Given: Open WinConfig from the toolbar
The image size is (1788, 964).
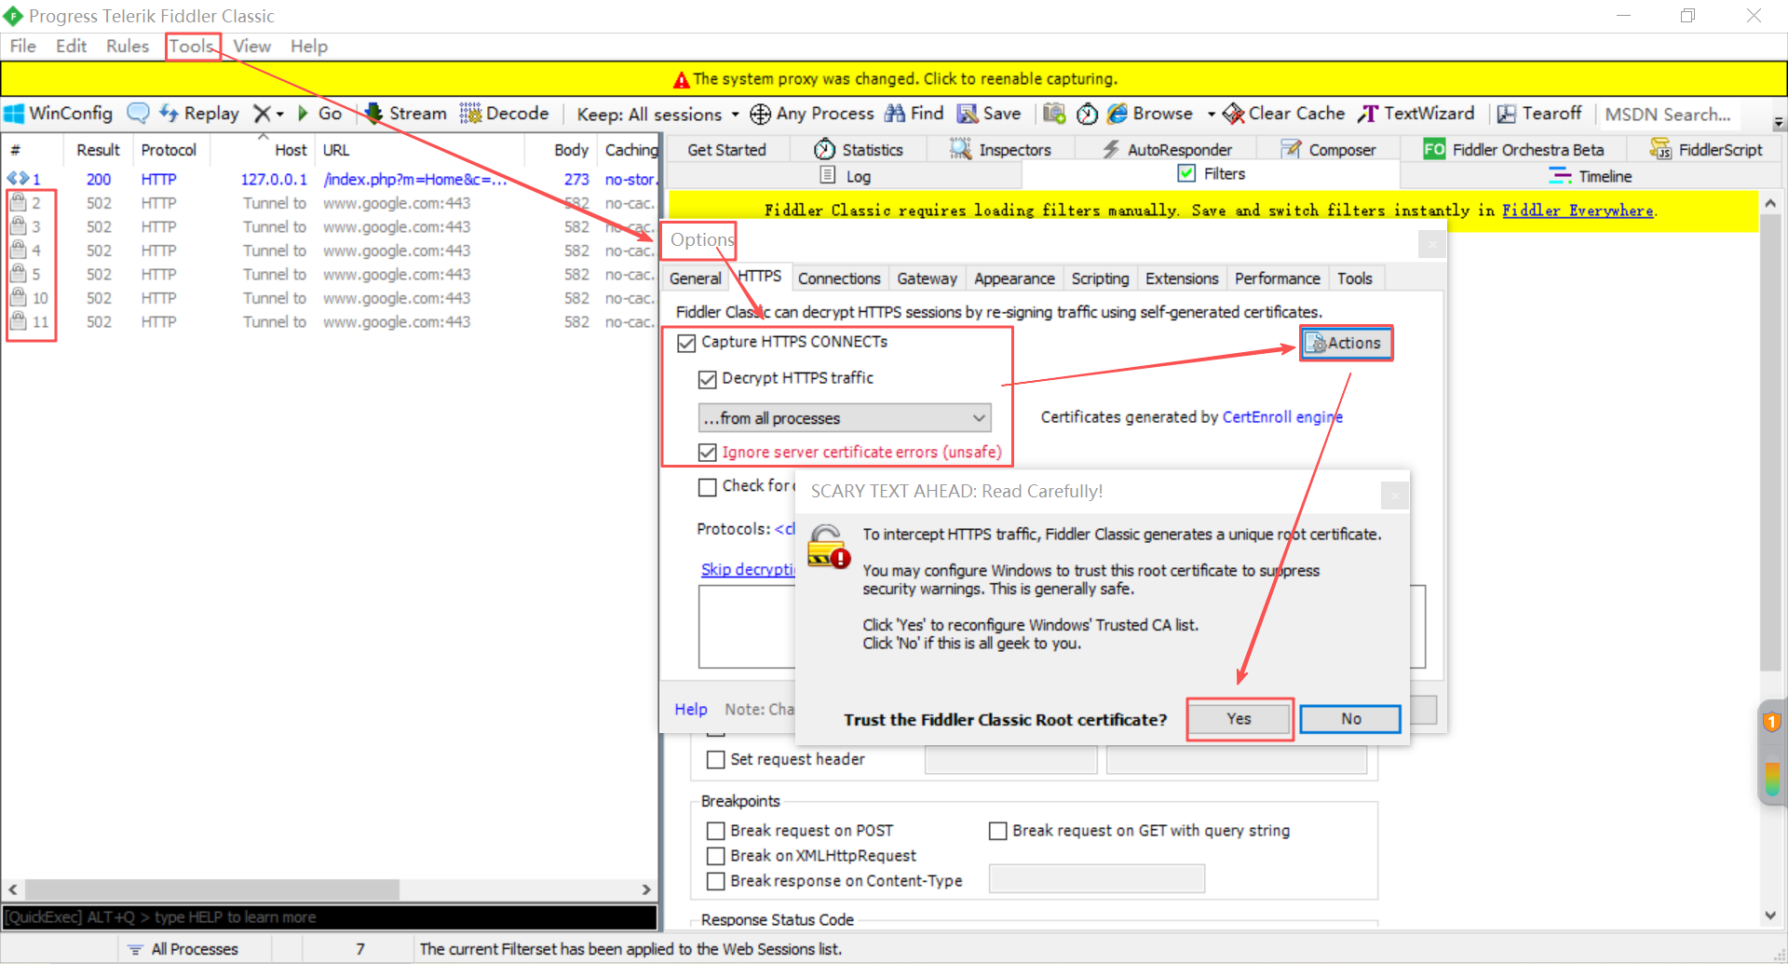Looking at the screenshot, I should (x=59, y=114).
